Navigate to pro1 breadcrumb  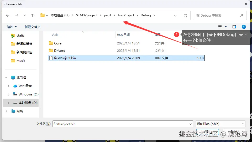[107, 15]
